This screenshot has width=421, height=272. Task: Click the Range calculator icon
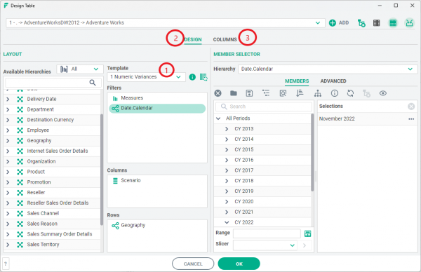tap(308, 233)
